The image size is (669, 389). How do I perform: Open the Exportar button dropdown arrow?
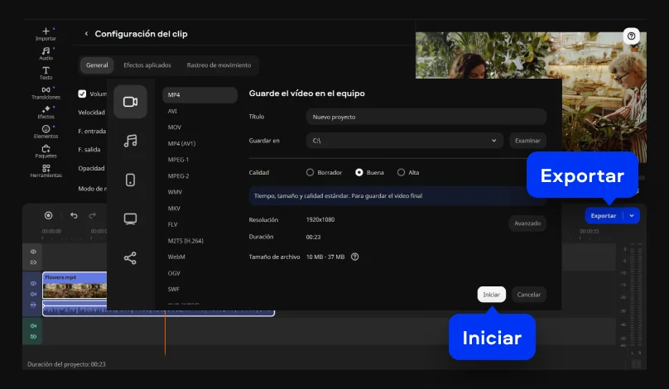pos(632,215)
